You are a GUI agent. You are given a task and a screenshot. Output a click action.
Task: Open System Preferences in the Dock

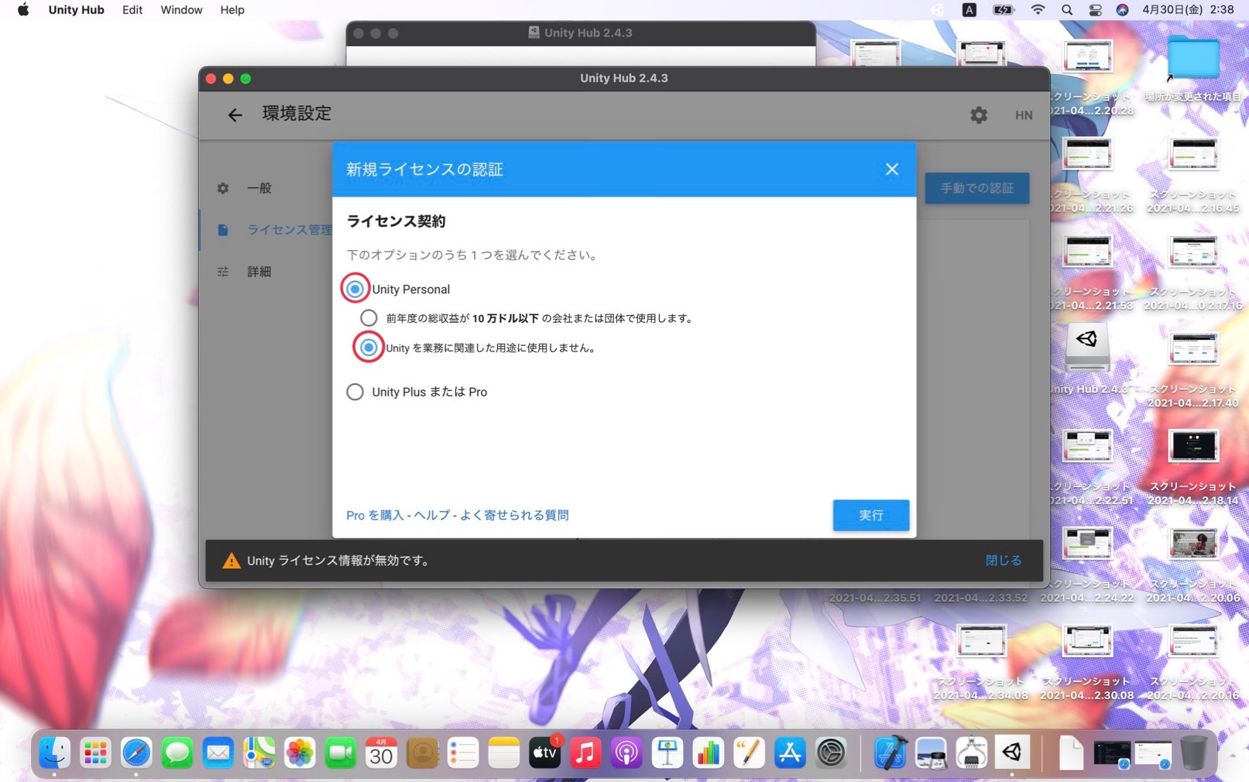click(x=831, y=753)
